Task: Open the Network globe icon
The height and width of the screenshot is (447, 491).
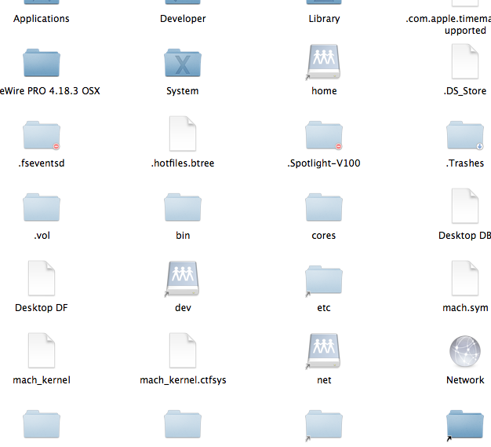Action: 465,352
